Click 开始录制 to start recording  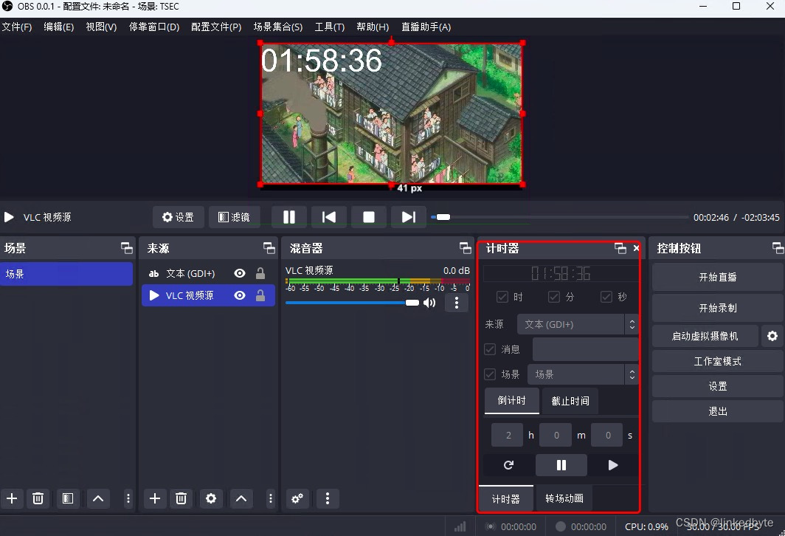(x=717, y=308)
